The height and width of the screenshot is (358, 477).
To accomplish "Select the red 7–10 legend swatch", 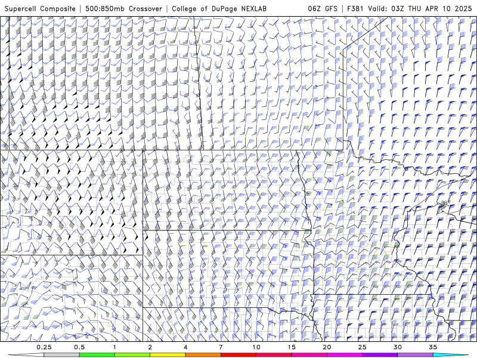I will [x=238, y=355].
